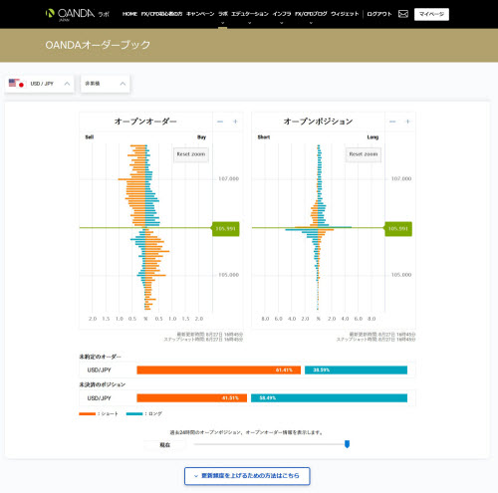Screen dimensions: 498x493
Task: Click the Short label on Open Positions chart
Action: [264, 137]
